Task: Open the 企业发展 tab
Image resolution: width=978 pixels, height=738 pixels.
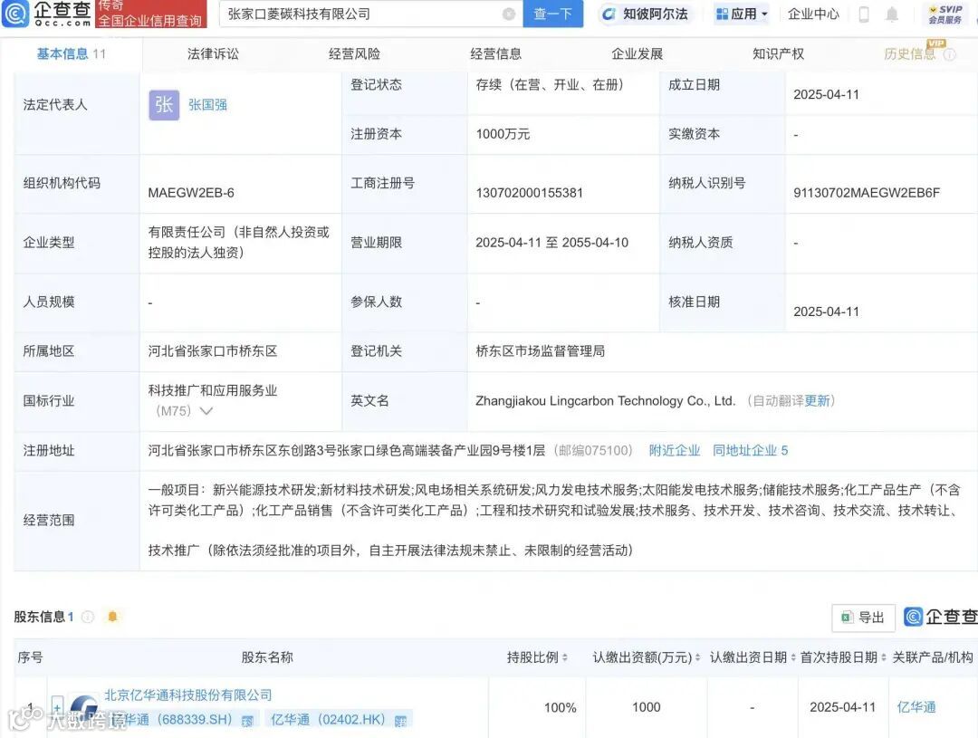Action: [x=637, y=54]
